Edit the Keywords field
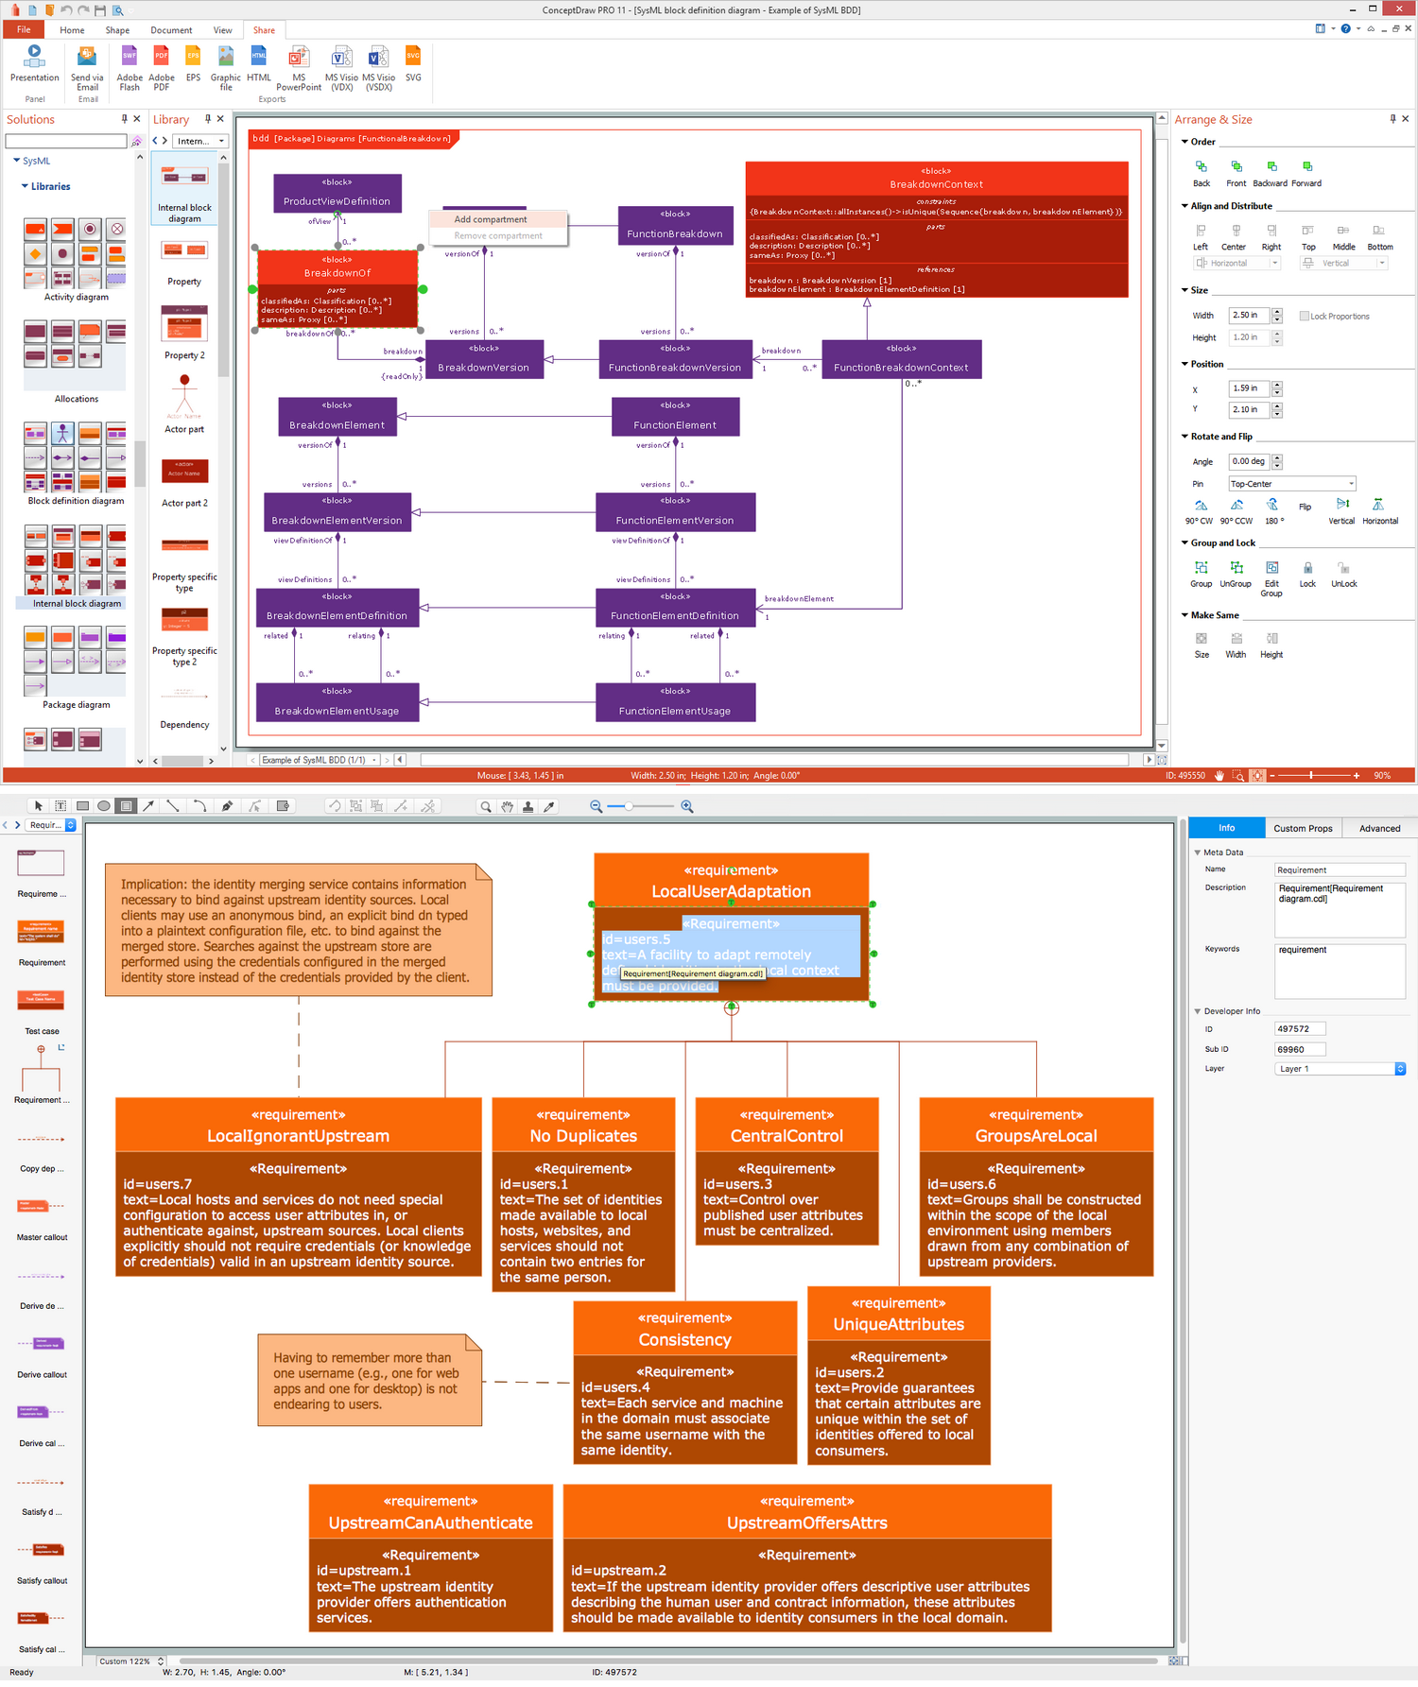Screen dimensions: 1418x1687 coord(1340,971)
